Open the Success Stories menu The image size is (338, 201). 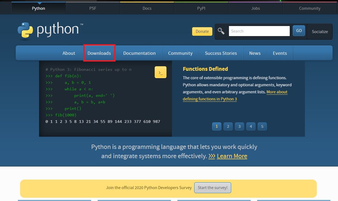pyautogui.click(x=221, y=53)
